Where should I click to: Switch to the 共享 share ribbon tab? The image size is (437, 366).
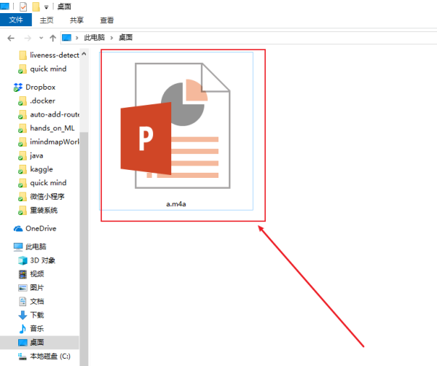pyautogui.click(x=76, y=21)
